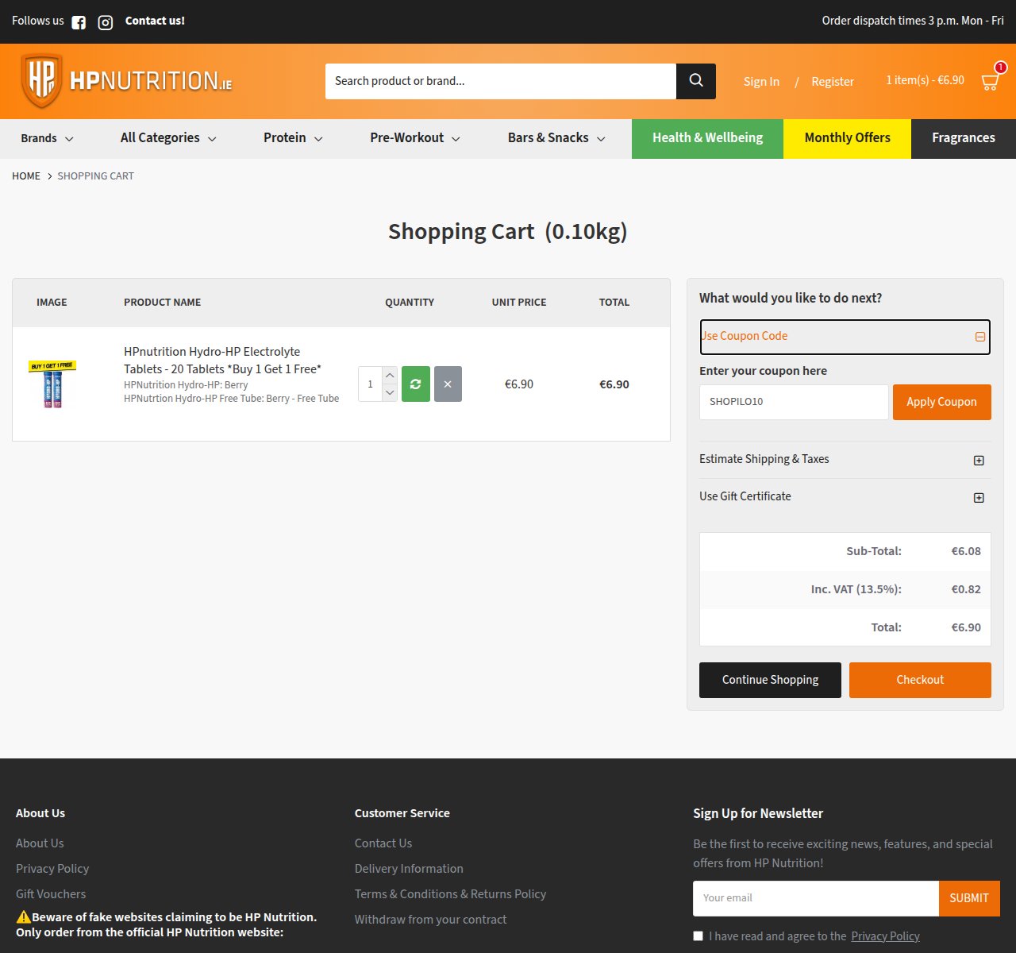Open the Facebook page icon
Viewport: 1016px width, 953px height.
tap(79, 22)
